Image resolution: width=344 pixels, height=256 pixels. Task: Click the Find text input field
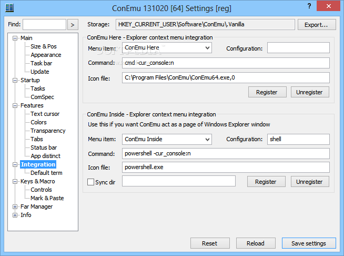click(44, 24)
